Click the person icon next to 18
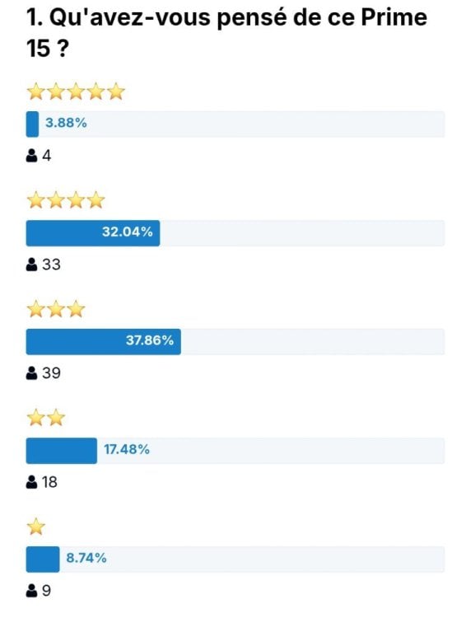 pos(31,482)
